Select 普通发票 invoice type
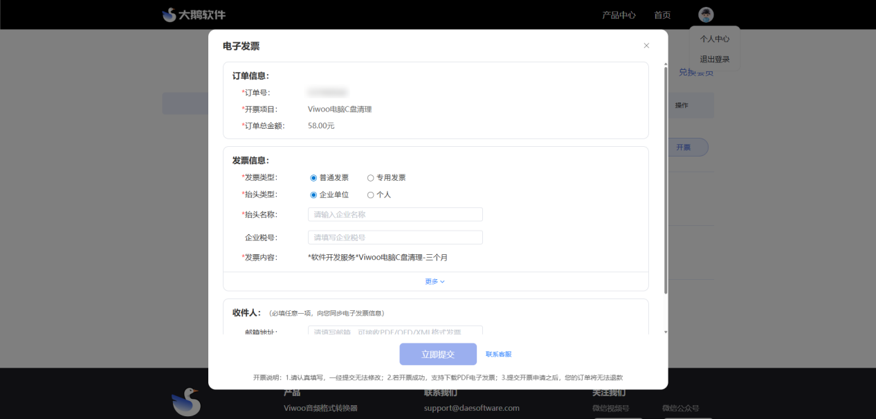The width and height of the screenshot is (876, 419). click(313, 178)
